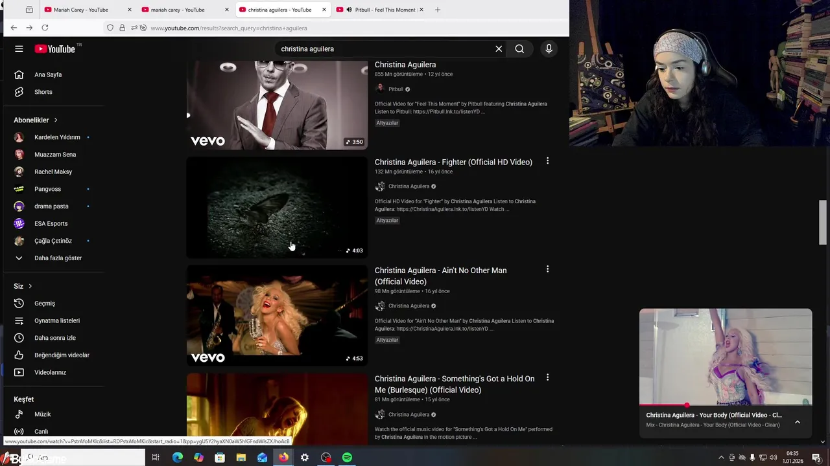This screenshot has width=830, height=466.
Task: Open Microsoft Edge from the taskbar
Action: (x=178, y=458)
